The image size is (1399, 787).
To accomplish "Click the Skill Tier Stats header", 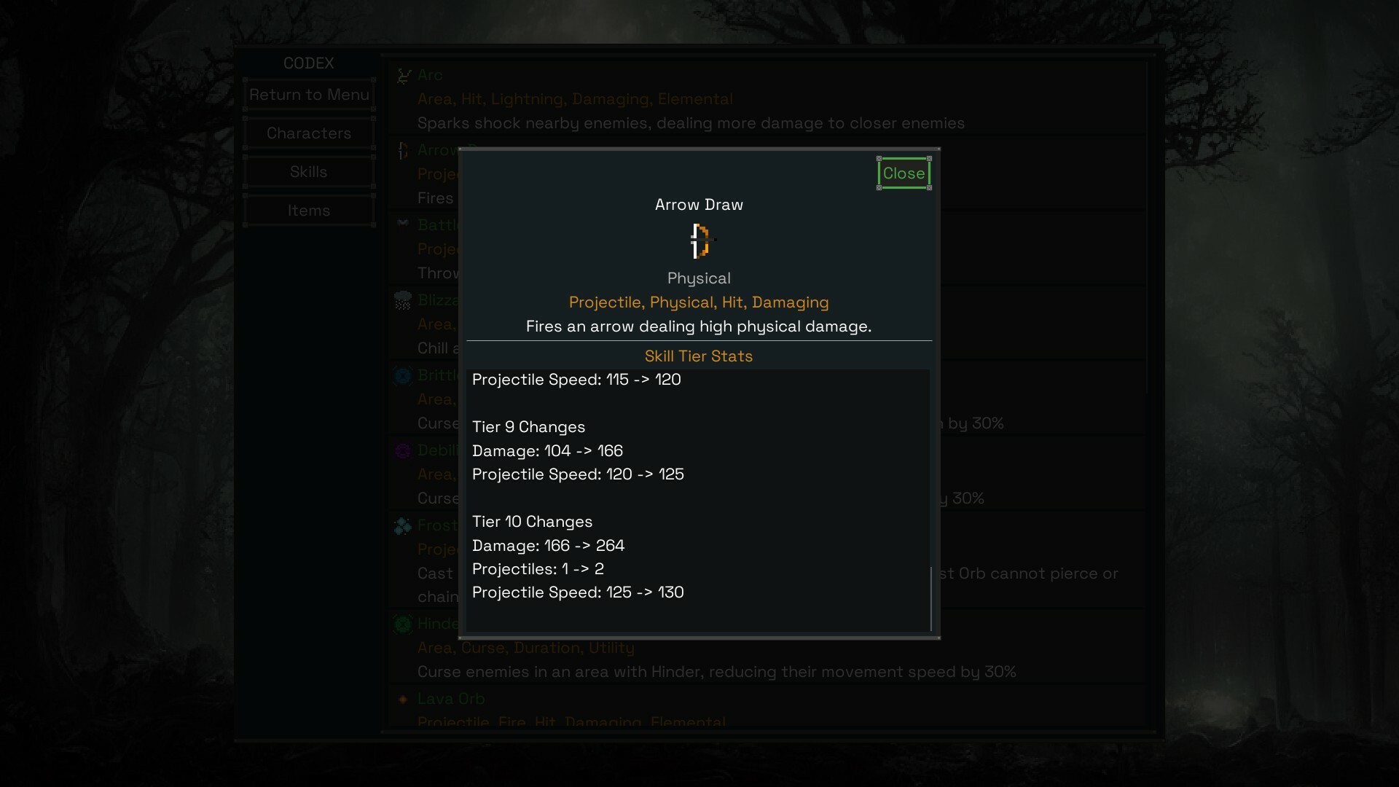I will click(x=698, y=356).
